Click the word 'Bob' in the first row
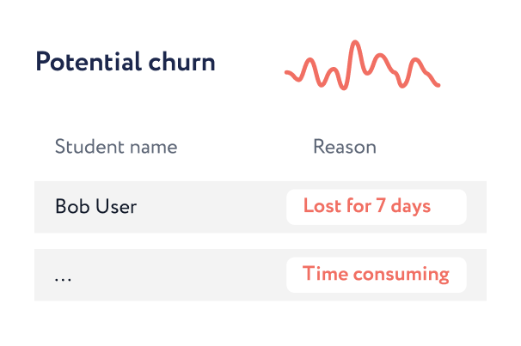This screenshot has width=521, height=346. click(71, 207)
